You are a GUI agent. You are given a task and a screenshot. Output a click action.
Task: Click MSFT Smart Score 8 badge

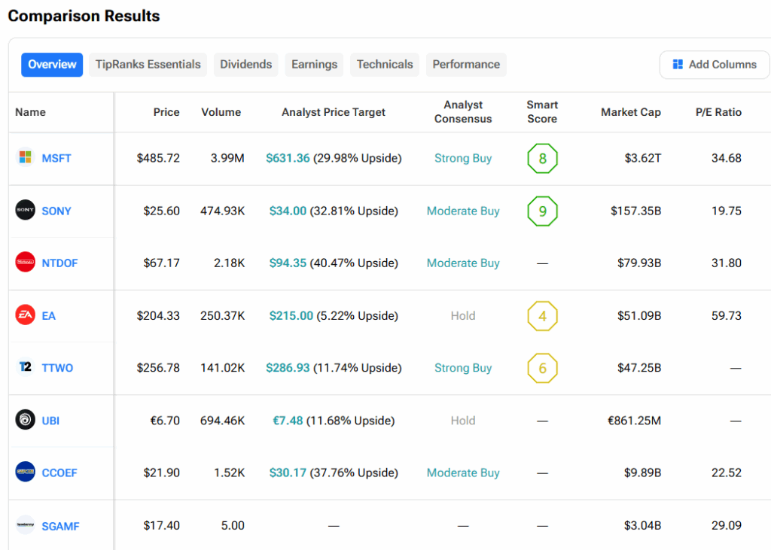(x=542, y=159)
